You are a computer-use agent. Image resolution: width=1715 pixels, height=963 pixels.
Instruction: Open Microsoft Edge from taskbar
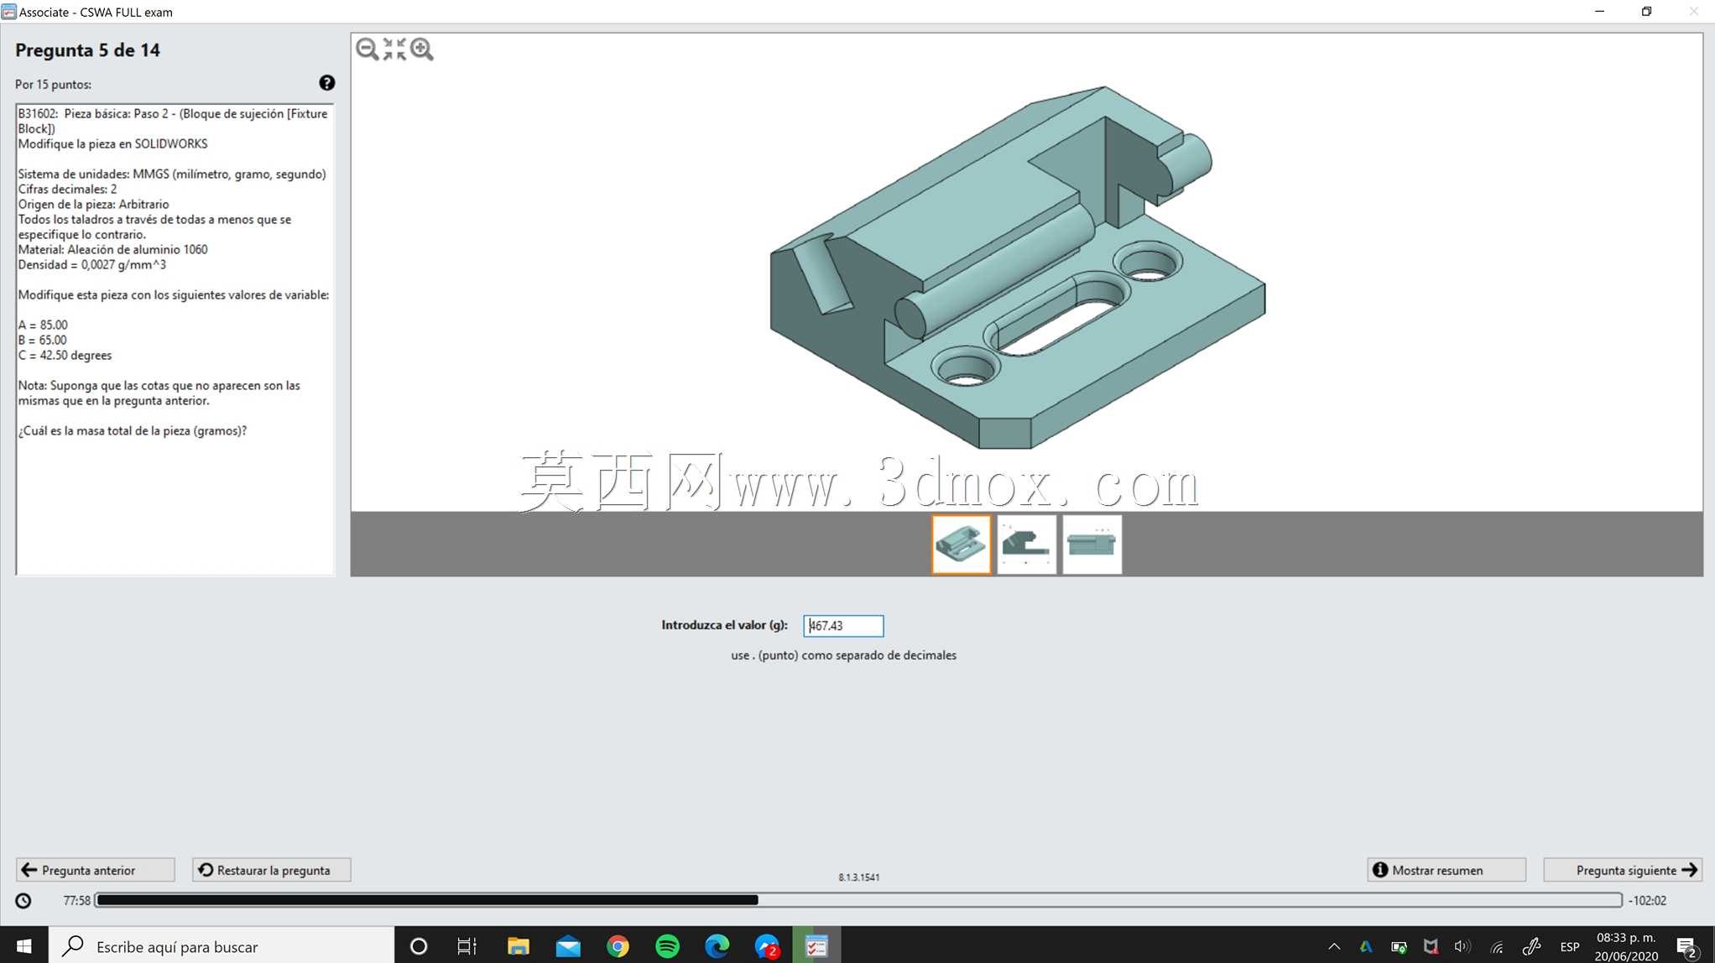coord(717,946)
